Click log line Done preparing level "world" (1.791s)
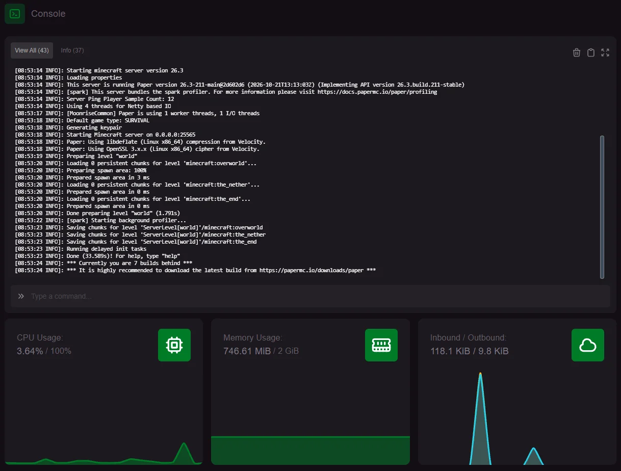621x471 pixels. tap(98, 213)
